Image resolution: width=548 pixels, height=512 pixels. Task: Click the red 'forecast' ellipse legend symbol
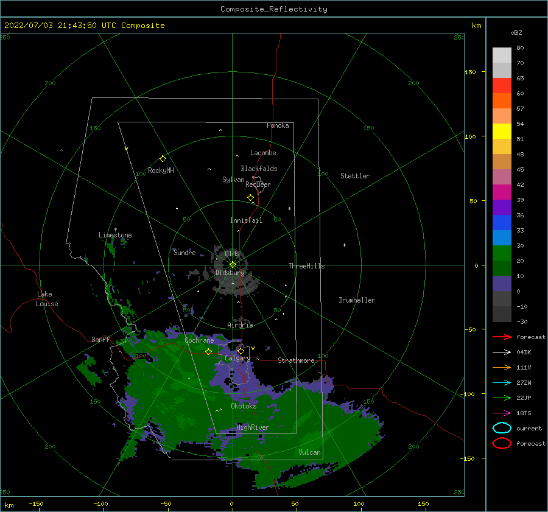click(x=502, y=443)
